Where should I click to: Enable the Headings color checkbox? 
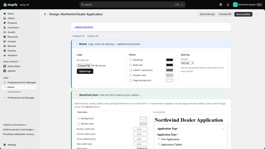[x=131, y=60]
